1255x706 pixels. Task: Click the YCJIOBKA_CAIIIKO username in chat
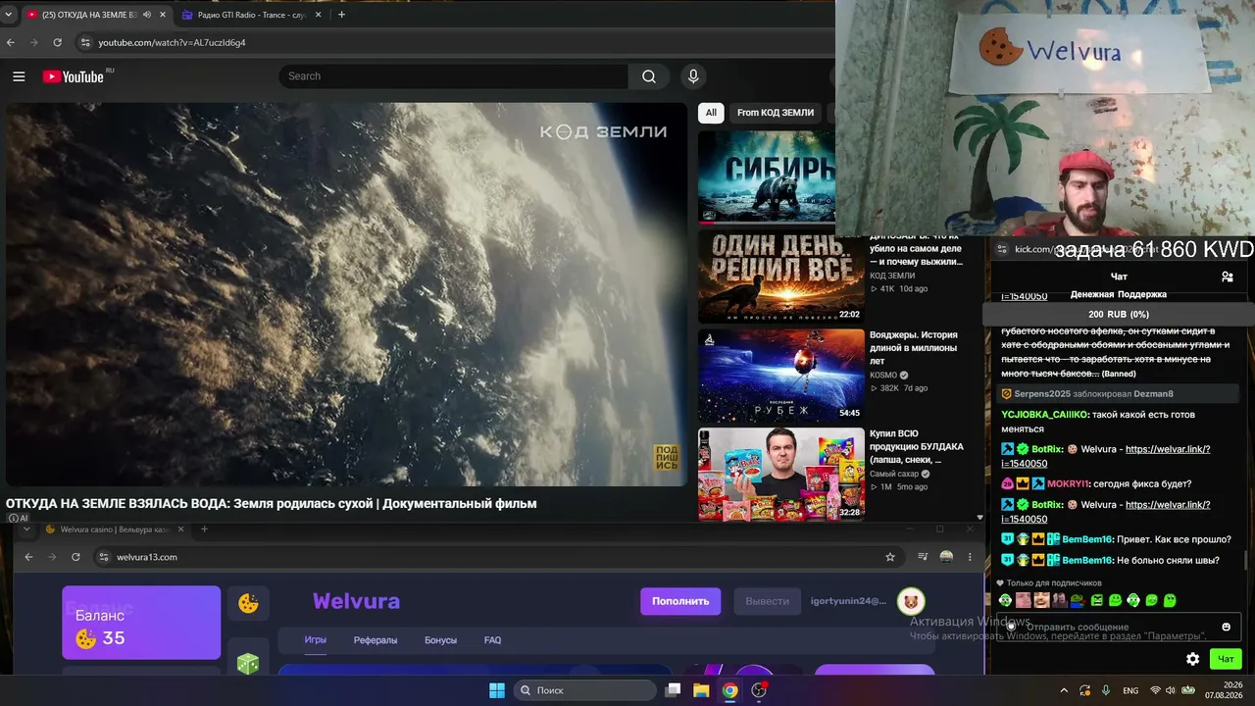(x=1043, y=415)
